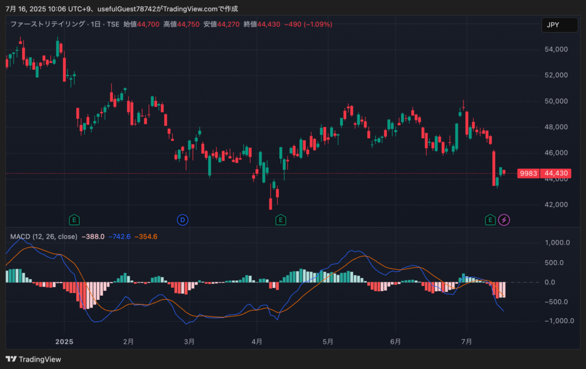Click the MACD value −742.6
This screenshot has width=586, height=369.
pos(119,236)
